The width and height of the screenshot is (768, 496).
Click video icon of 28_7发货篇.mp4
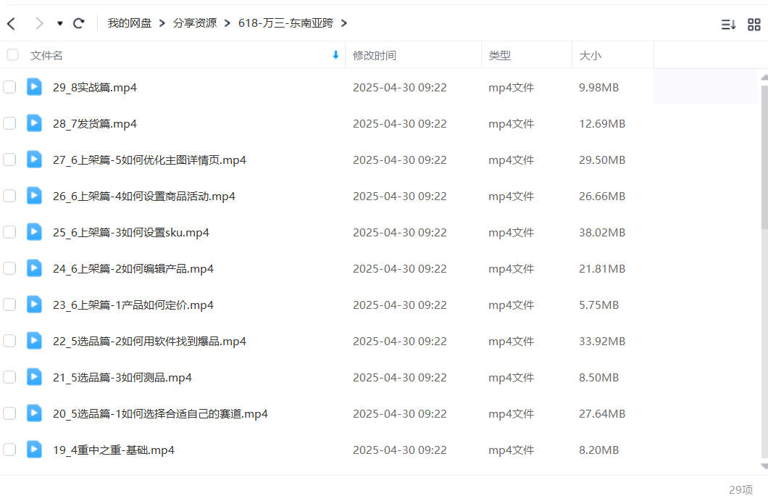[x=34, y=123]
